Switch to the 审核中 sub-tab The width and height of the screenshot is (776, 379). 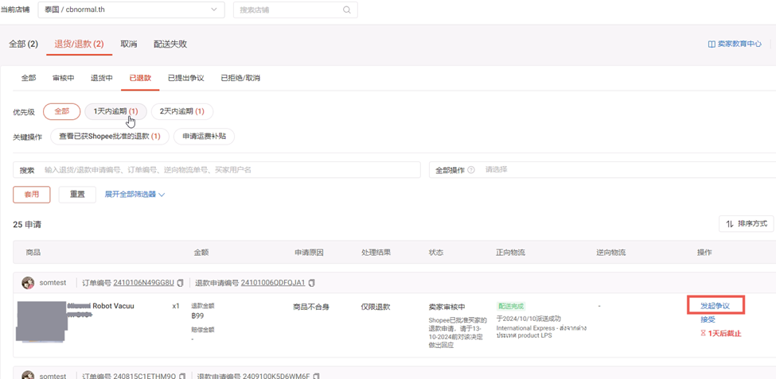64,78
